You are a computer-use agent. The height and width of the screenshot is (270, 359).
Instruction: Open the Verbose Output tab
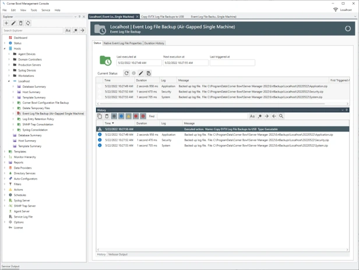(118, 254)
